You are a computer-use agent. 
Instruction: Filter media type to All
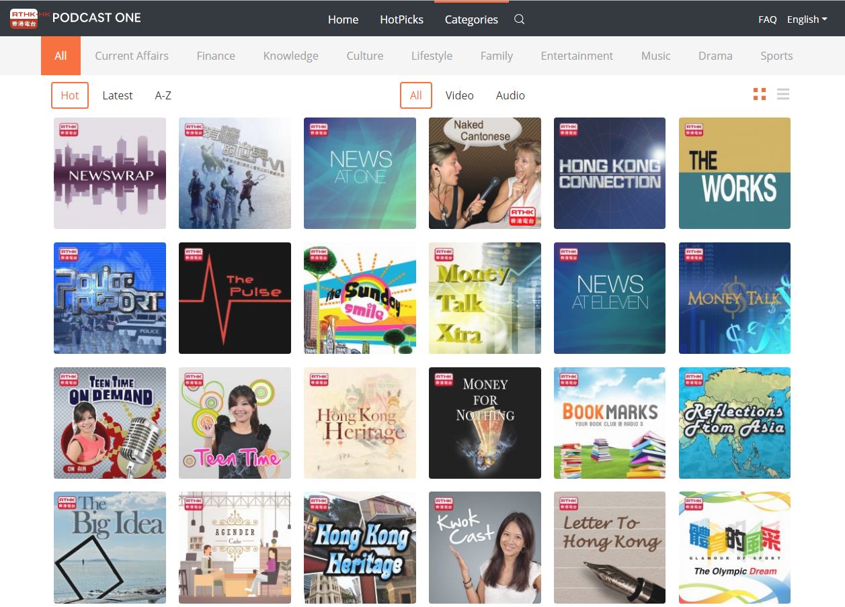point(416,95)
